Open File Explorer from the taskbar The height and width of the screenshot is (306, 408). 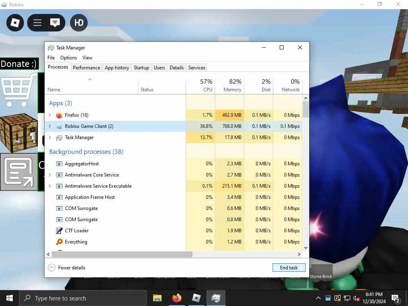point(157,298)
